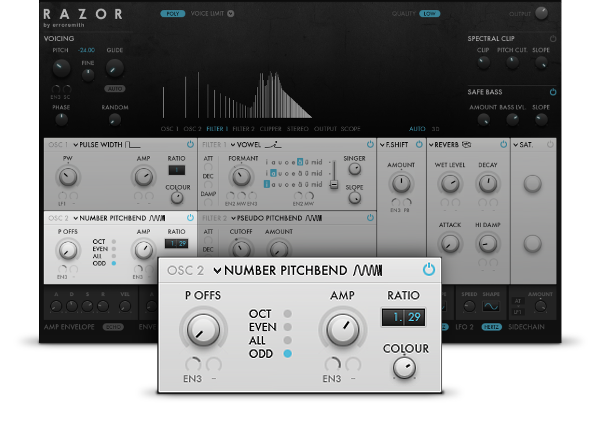Switch display to CLIPPER view tab

click(x=270, y=129)
